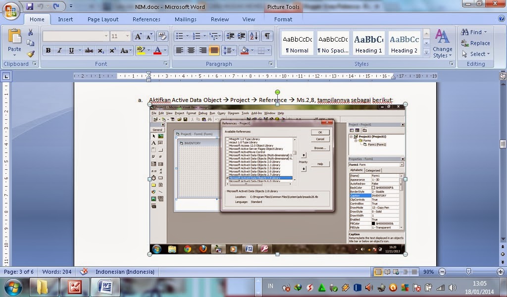Shrink the font size

click(149, 36)
